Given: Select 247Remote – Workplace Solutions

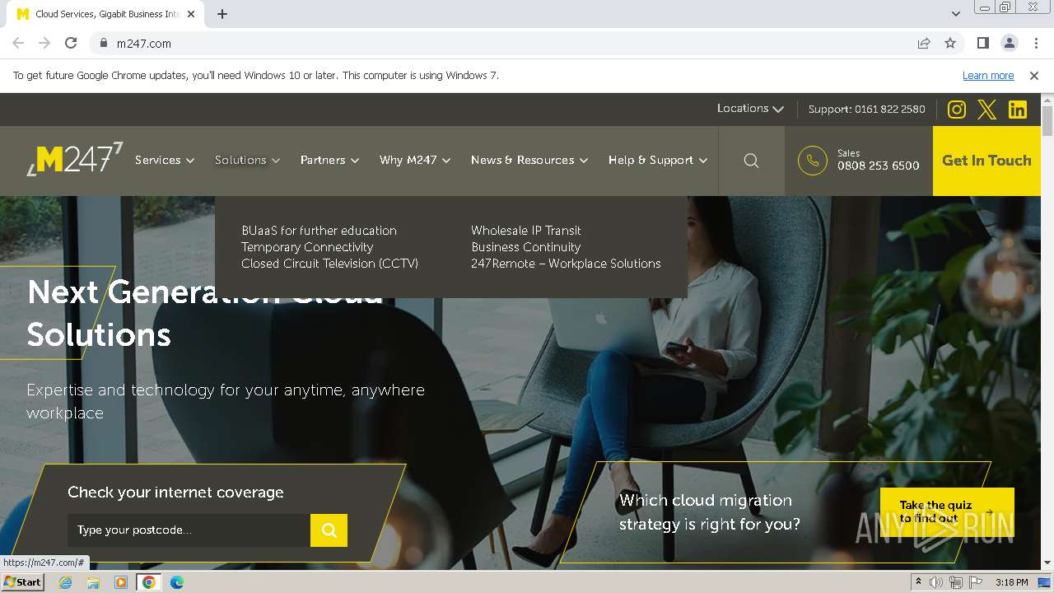Looking at the screenshot, I should [x=566, y=264].
